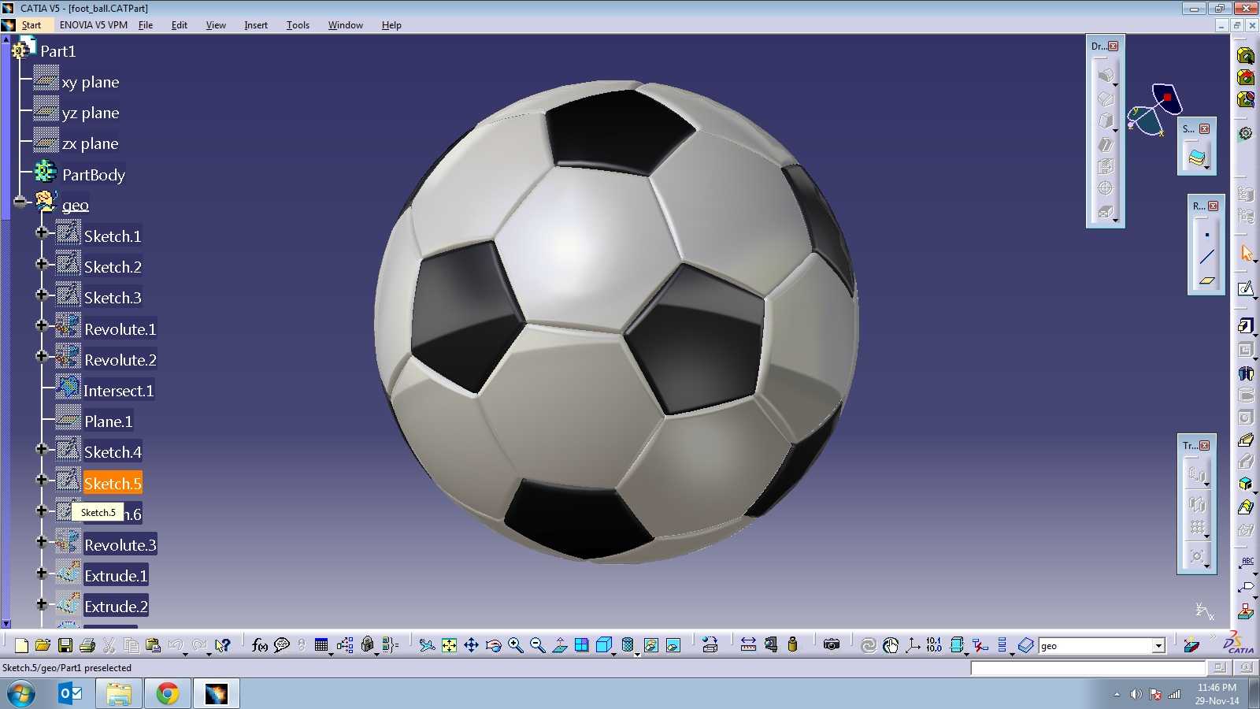Open the File menu
This screenshot has width=1260, height=709.
146,25
